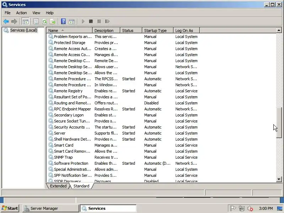
Task: Click the Export List toolbar icon
Action: [53, 21]
